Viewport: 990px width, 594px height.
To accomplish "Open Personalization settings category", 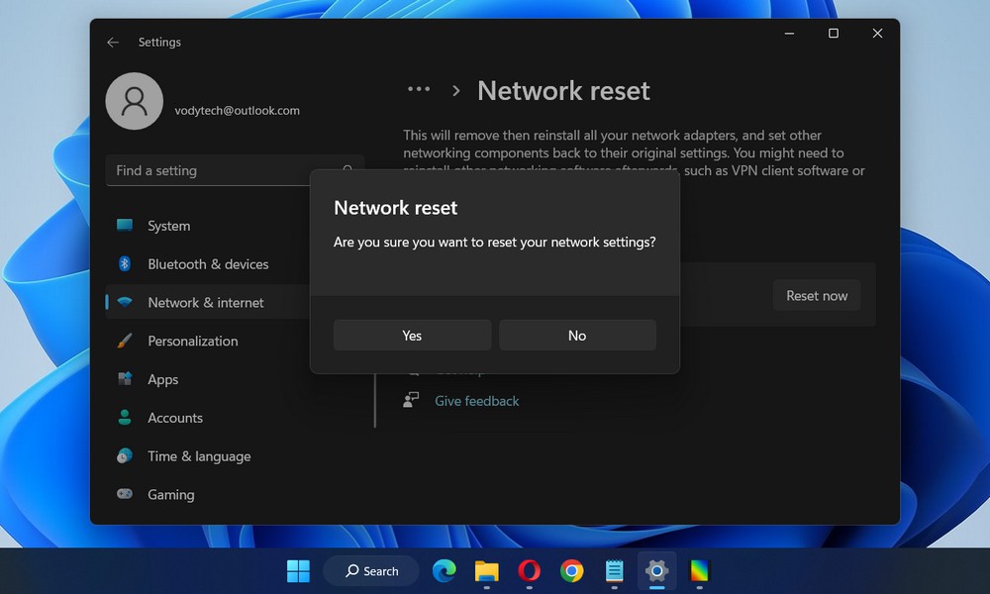I will (x=192, y=341).
